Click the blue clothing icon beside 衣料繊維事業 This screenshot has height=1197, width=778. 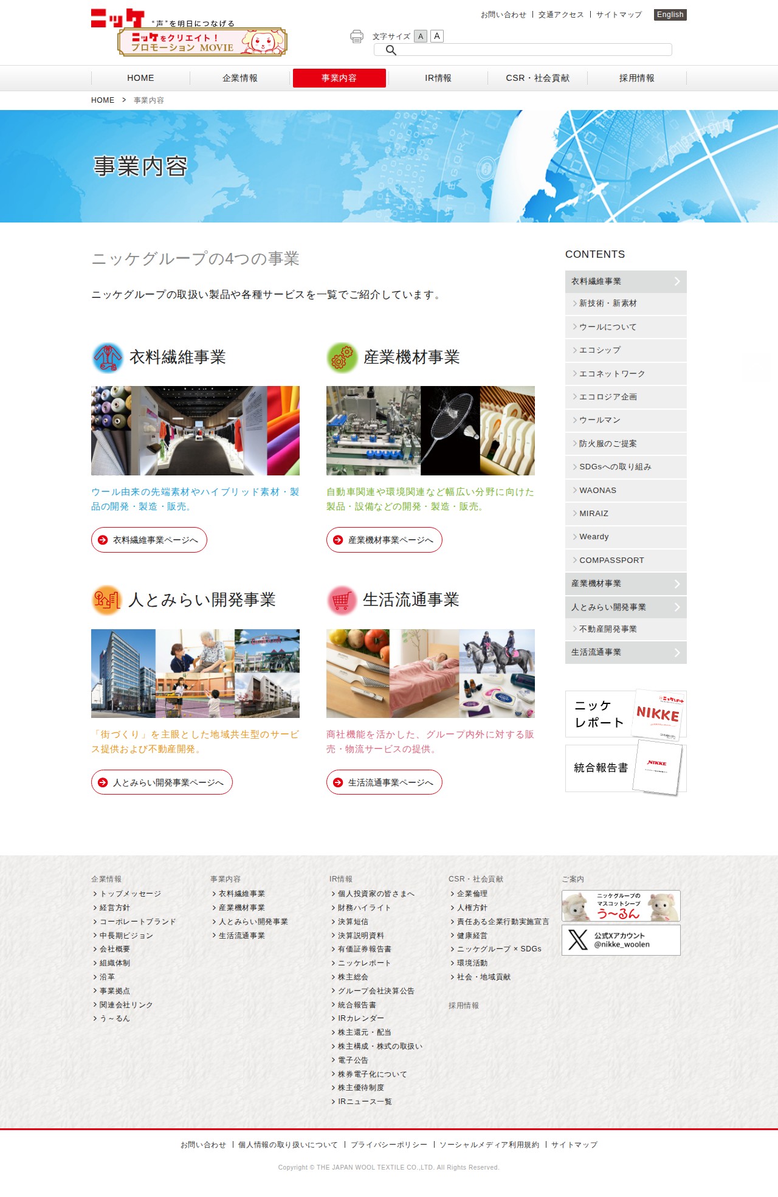click(x=108, y=357)
